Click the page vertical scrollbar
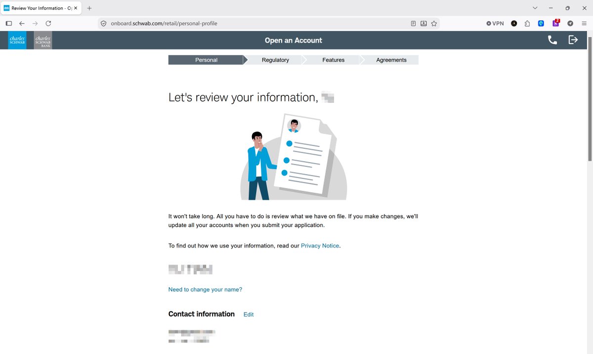Screen dimensions: 593x354 [x=590, y=99]
